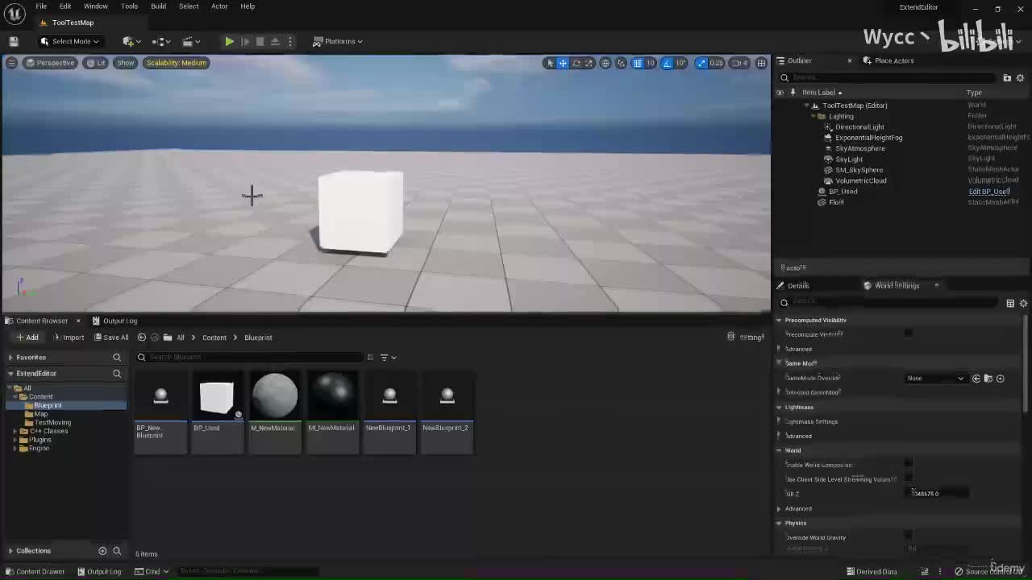Click the Add button in the Content Browser
The image size is (1032, 580).
(x=27, y=338)
